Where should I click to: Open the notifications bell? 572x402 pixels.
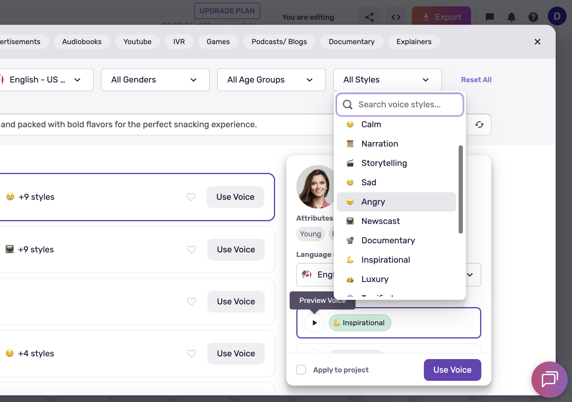(511, 17)
